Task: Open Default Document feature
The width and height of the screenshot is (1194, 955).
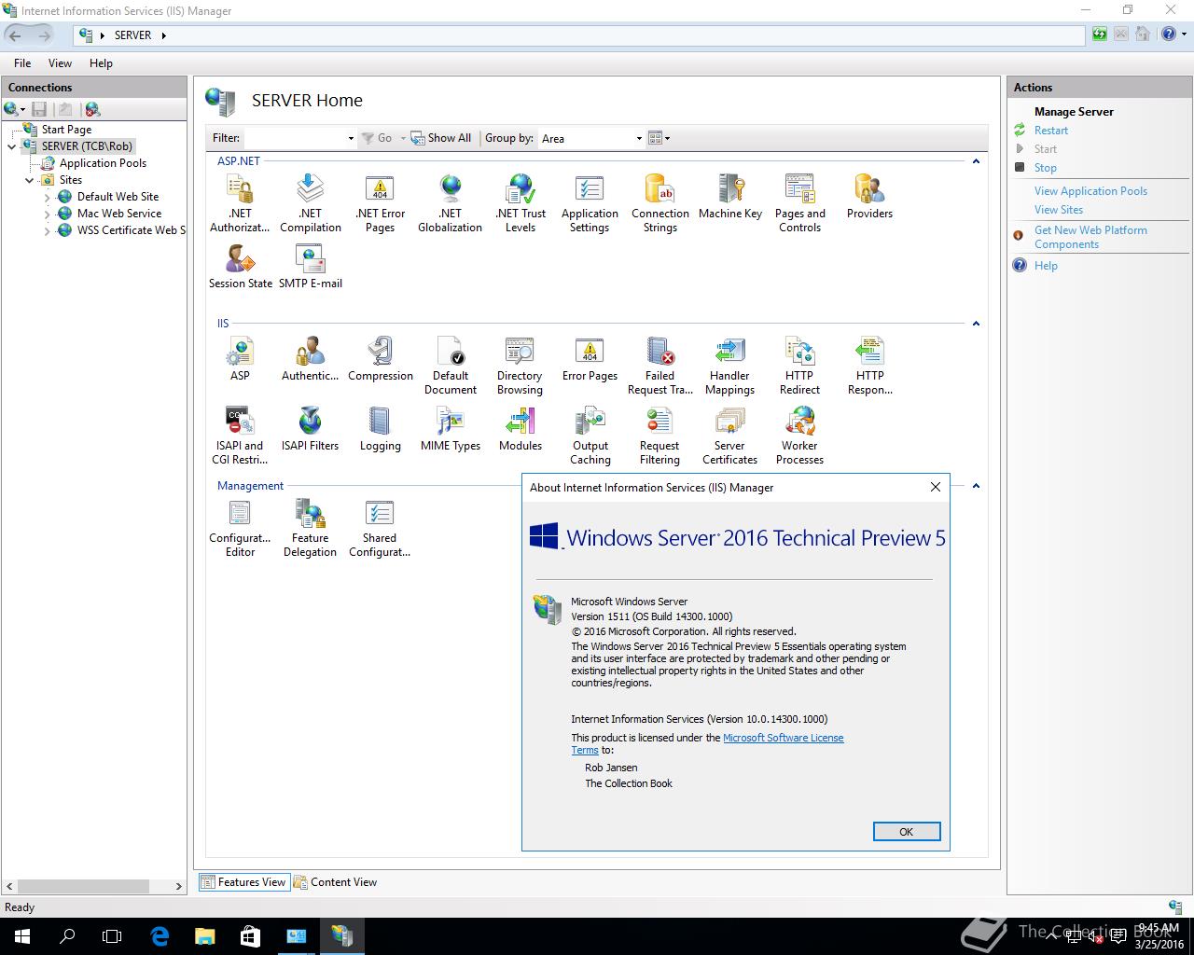Action: click(450, 365)
